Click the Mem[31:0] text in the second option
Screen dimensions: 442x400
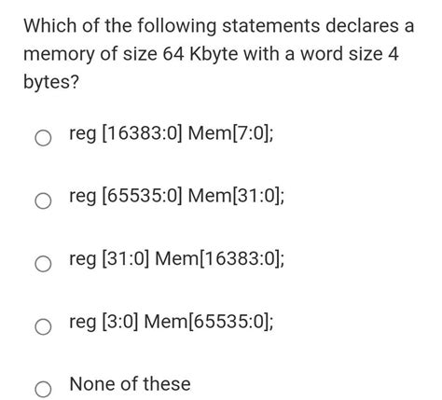[x=236, y=197]
